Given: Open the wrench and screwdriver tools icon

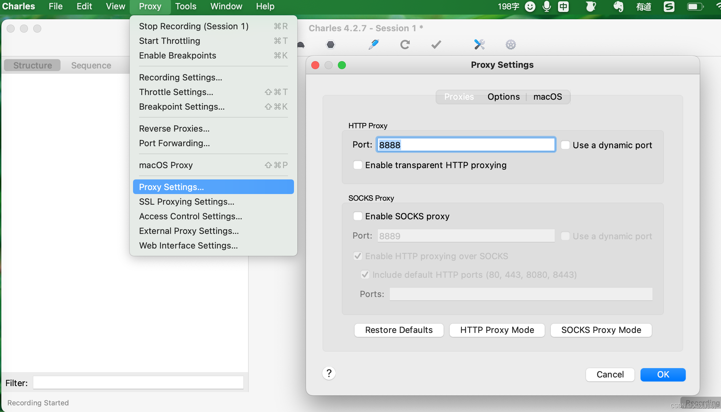Looking at the screenshot, I should (479, 44).
